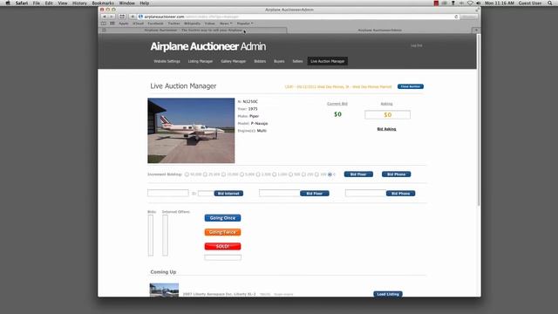Click the internet bid amount field
Screen dimensions: 558x314
pos(168,193)
